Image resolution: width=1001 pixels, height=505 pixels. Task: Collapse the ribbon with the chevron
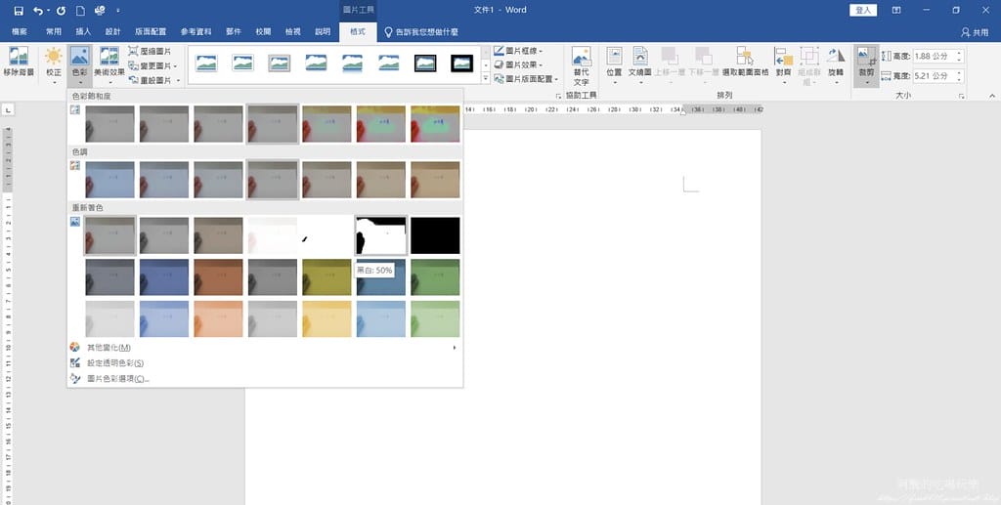coord(992,96)
